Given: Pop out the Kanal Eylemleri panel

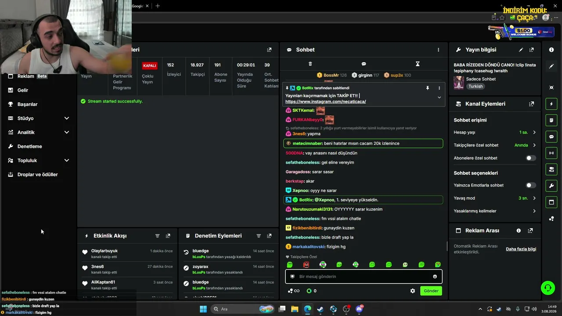Looking at the screenshot, I should [x=531, y=104].
